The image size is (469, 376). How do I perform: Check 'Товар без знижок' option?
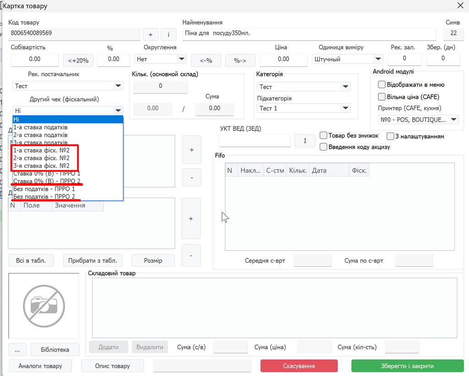(x=323, y=135)
